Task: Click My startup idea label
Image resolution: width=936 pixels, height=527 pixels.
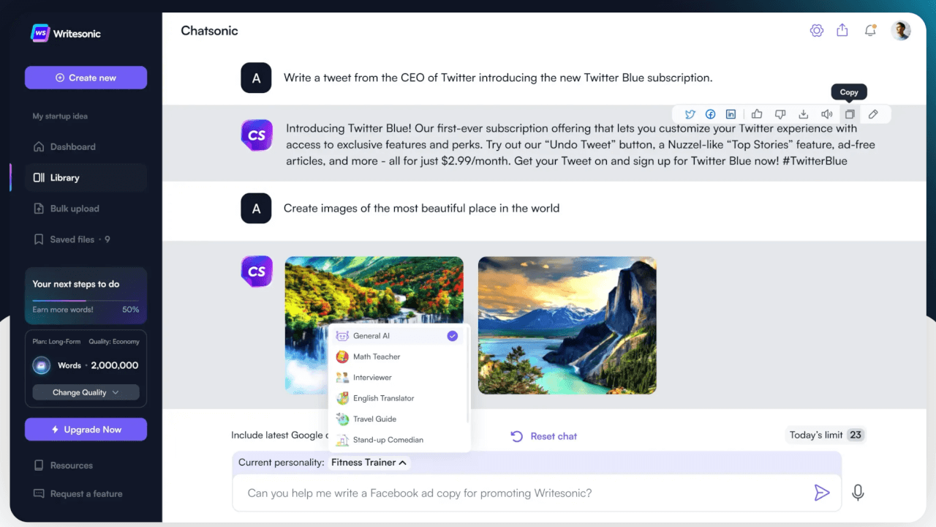Action: 60,116
